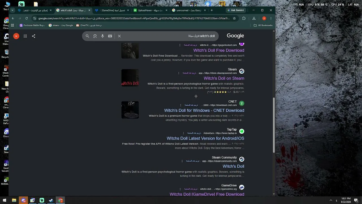Click the Ask Gemini button

click(235, 10)
